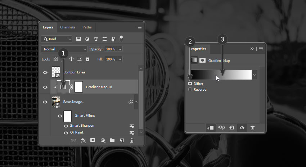Link selected layers

click(x=73, y=140)
